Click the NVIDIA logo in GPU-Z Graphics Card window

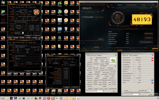[x=113, y=61]
